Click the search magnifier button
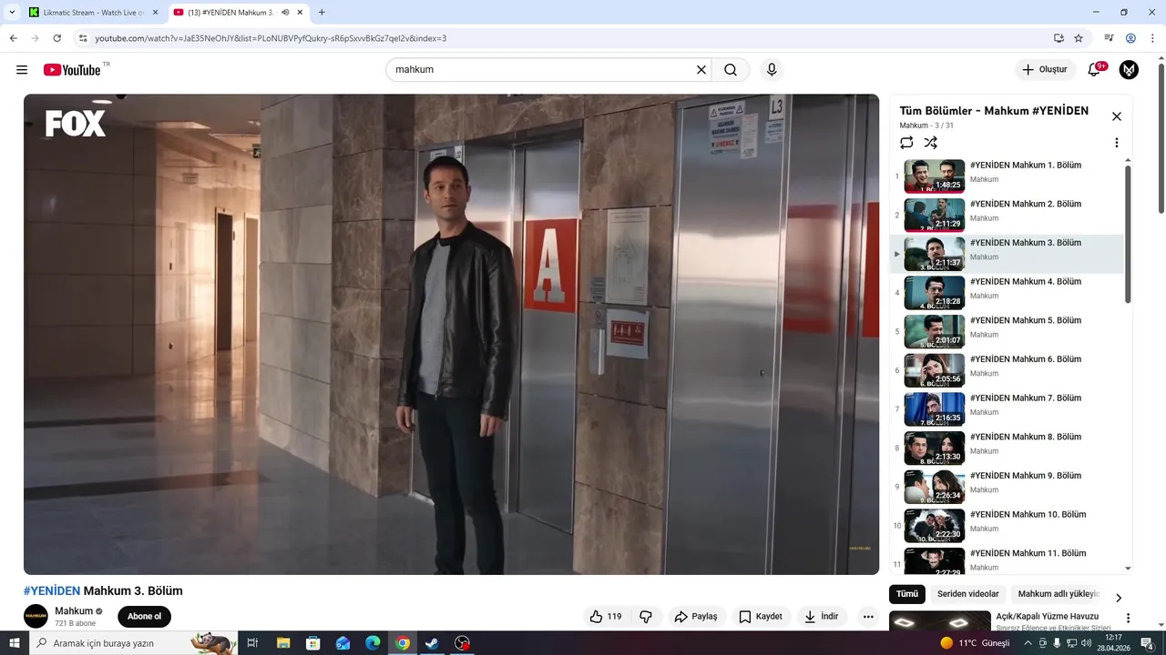 pos(731,70)
